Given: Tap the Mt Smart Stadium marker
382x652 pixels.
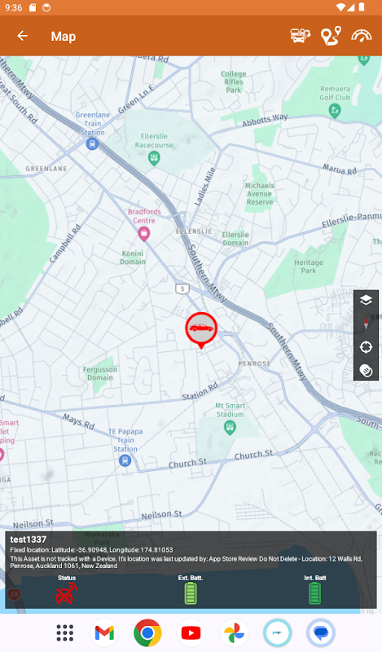Looking at the screenshot, I should pyautogui.click(x=230, y=427).
